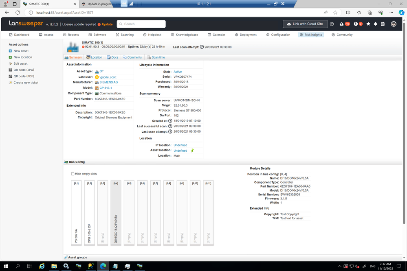Open Windows search from the taskbar
Image resolution: width=407 pixels, height=271 pixels.
(x=18, y=266)
